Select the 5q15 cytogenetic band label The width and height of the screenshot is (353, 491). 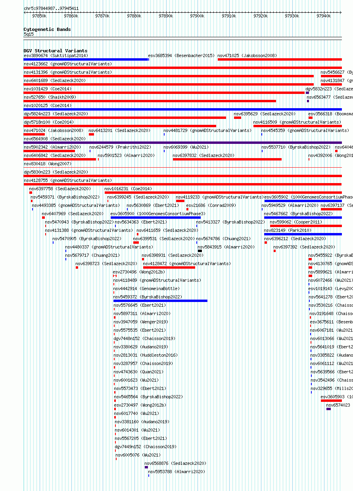29,34
